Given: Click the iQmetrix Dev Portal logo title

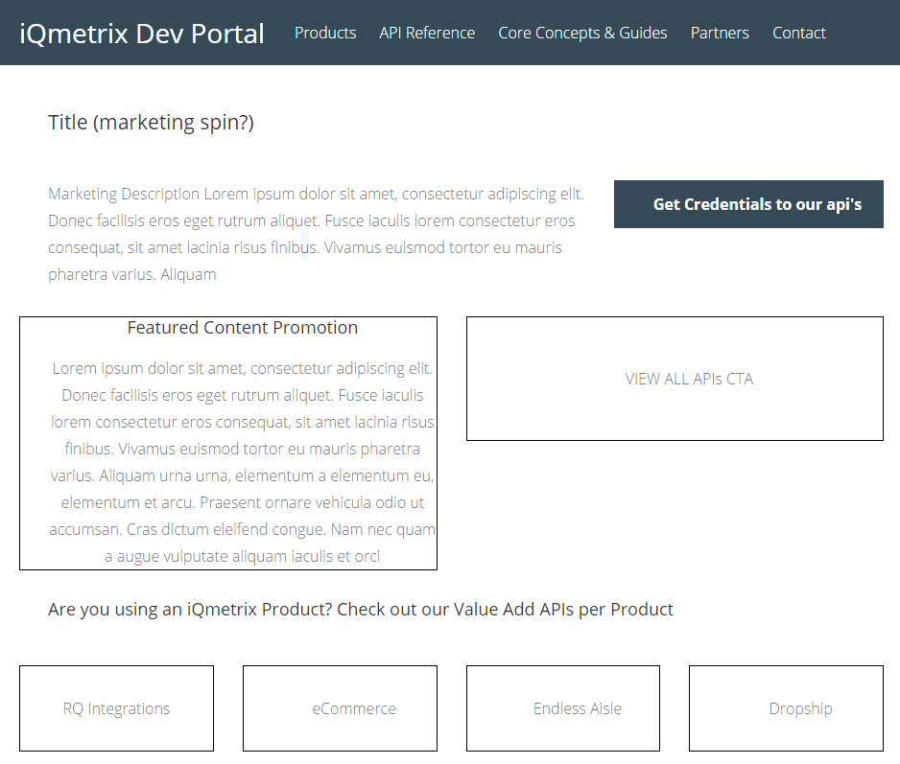Looking at the screenshot, I should click(x=142, y=34).
